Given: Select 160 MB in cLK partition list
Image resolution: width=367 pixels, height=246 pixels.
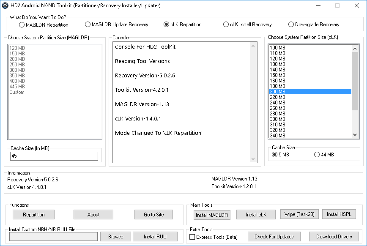Looking at the screenshot, I should 310,81.
